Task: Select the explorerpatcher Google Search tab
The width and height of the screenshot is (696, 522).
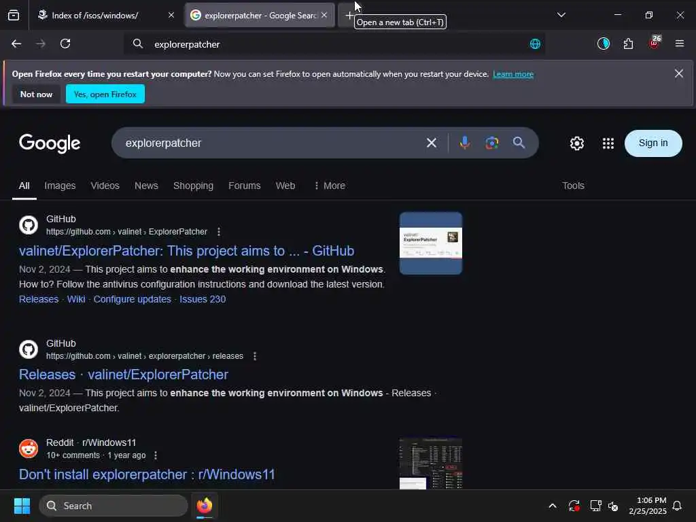Action: click(x=260, y=15)
